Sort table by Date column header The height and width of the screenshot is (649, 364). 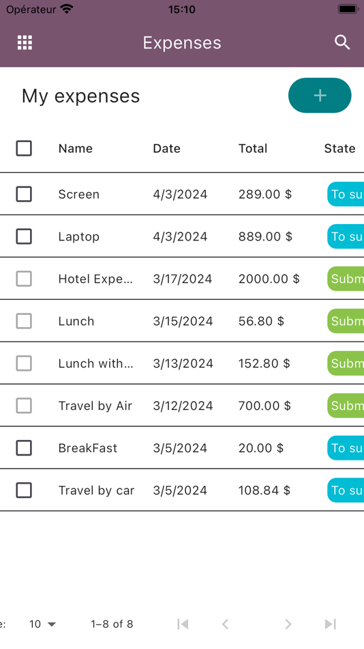167,148
